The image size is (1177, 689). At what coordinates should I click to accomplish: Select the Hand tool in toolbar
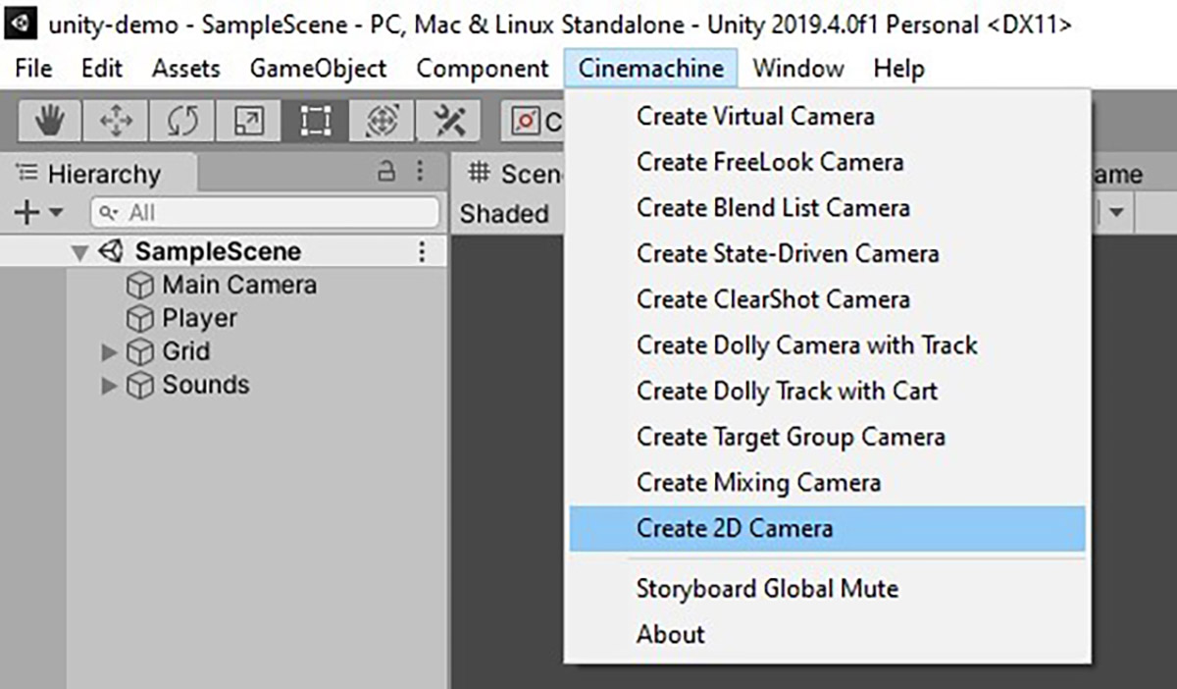(50, 122)
